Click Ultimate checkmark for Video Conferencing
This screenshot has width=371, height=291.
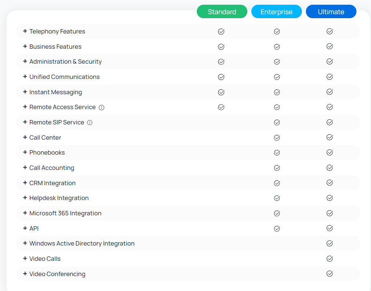point(330,274)
